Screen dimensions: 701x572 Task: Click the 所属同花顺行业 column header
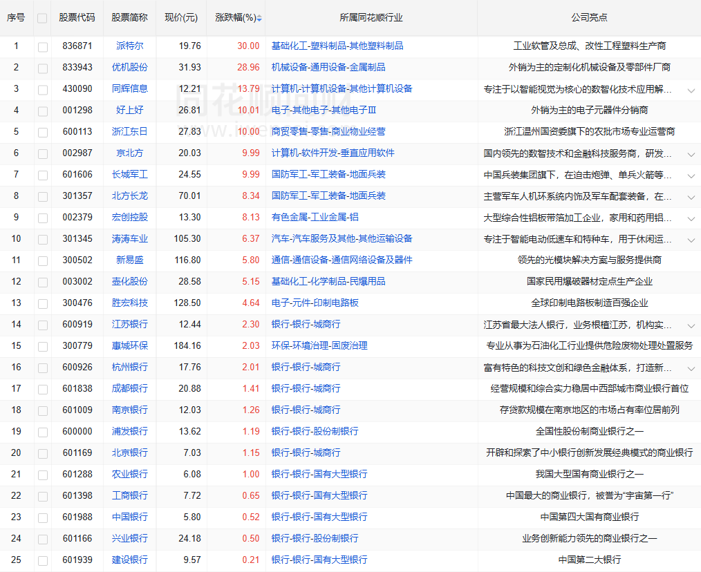coord(371,17)
